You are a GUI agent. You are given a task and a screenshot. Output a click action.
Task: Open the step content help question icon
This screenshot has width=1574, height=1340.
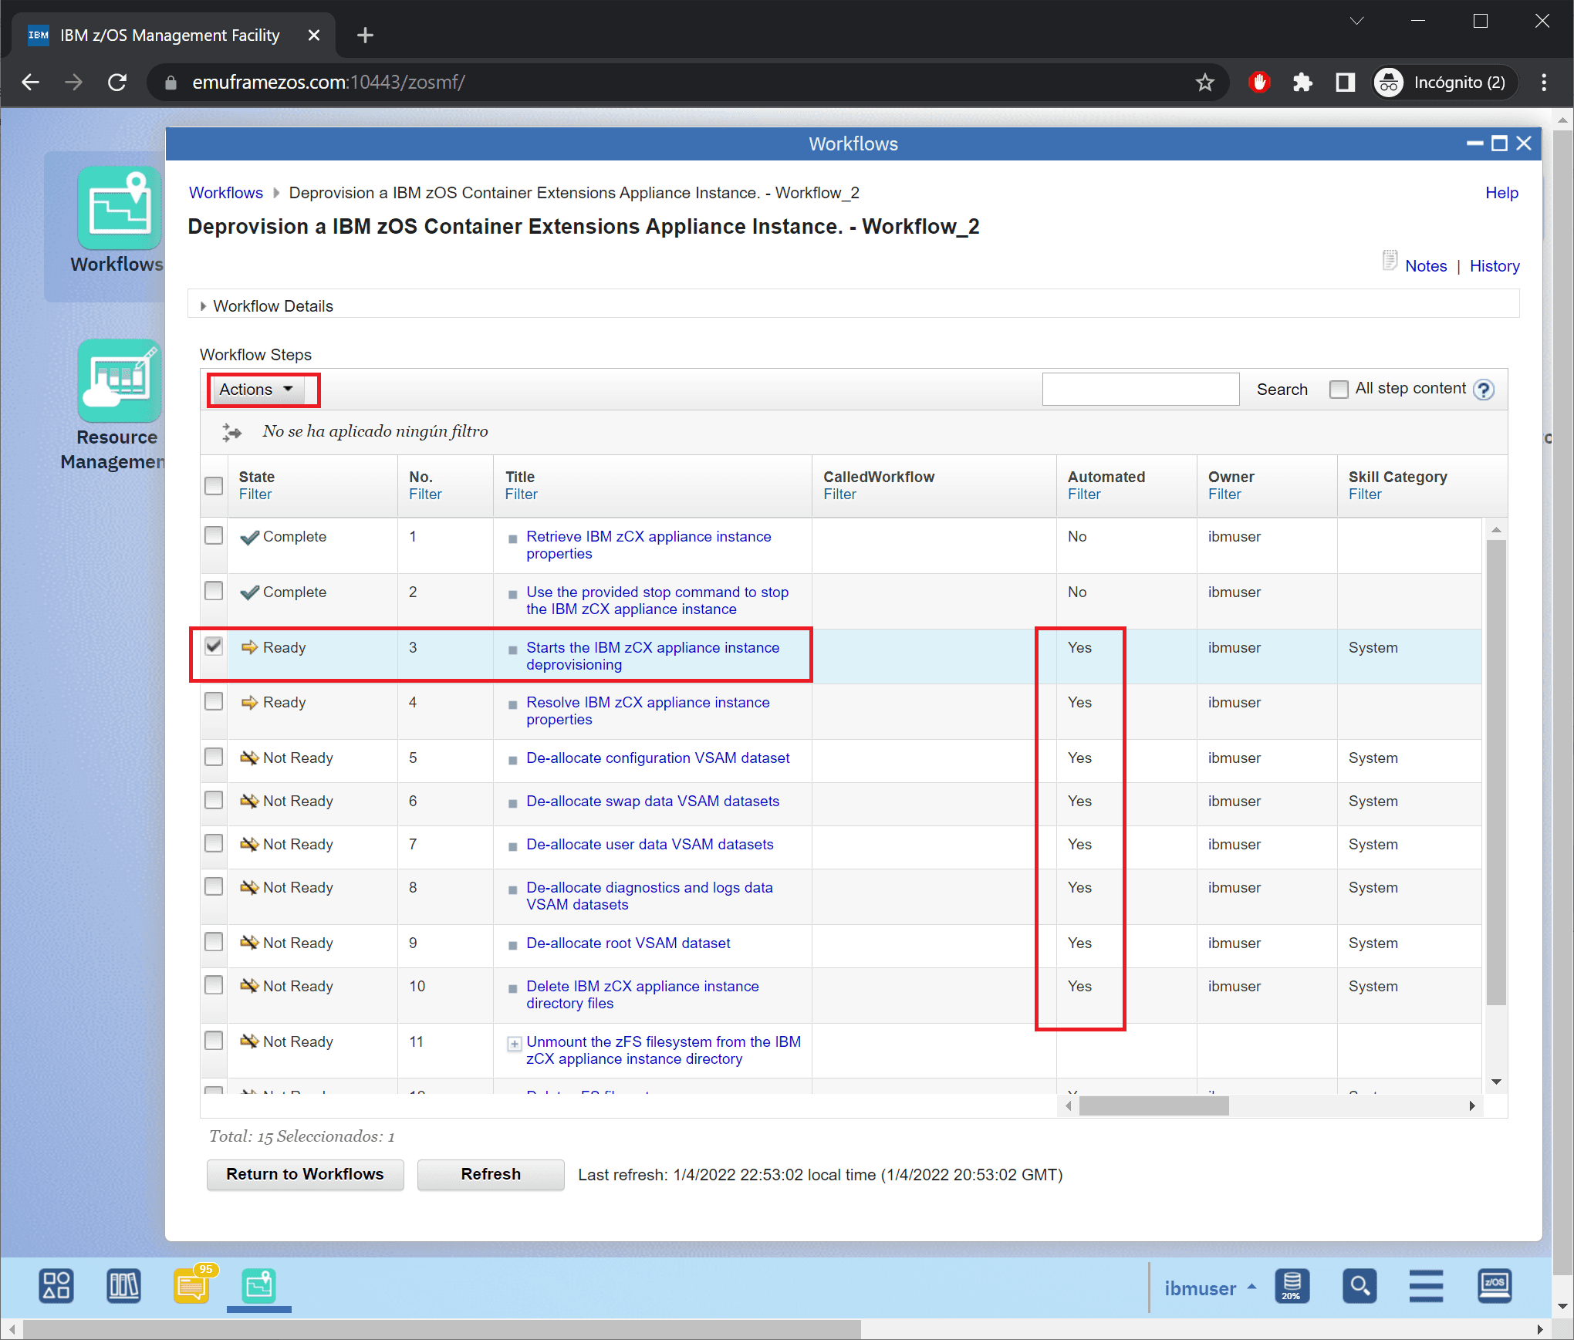tap(1484, 390)
